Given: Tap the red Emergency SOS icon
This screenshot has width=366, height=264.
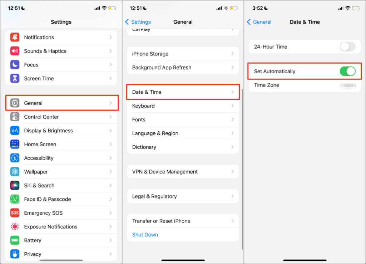Looking at the screenshot, I should pyautogui.click(x=15, y=213).
